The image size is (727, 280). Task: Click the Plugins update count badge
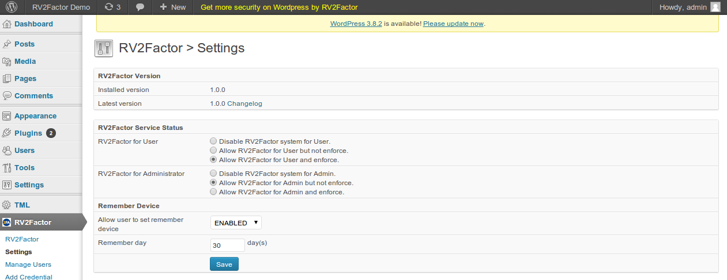pyautogui.click(x=51, y=133)
